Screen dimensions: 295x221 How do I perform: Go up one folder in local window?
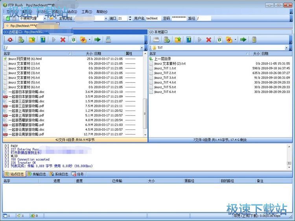click(x=178, y=40)
